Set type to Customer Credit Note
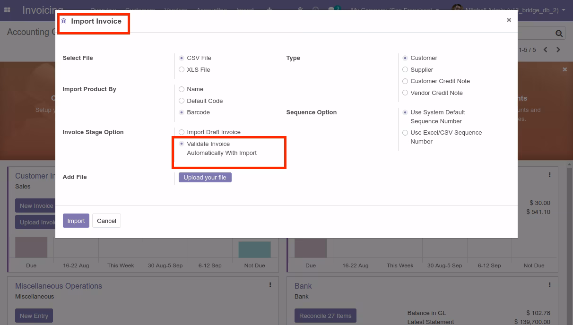The image size is (573, 325). tap(405, 81)
